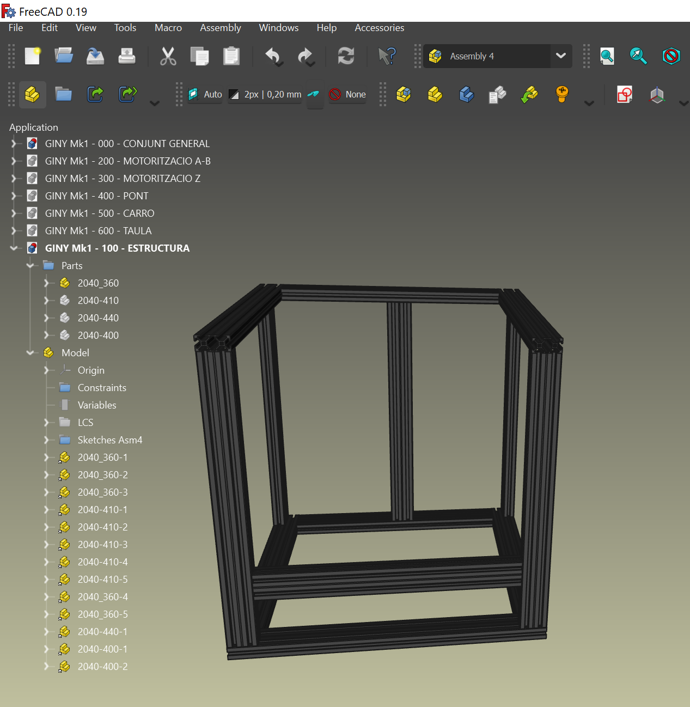Screen dimensions: 690x707
Task: Select the New Body blue tool
Action: [467, 94]
